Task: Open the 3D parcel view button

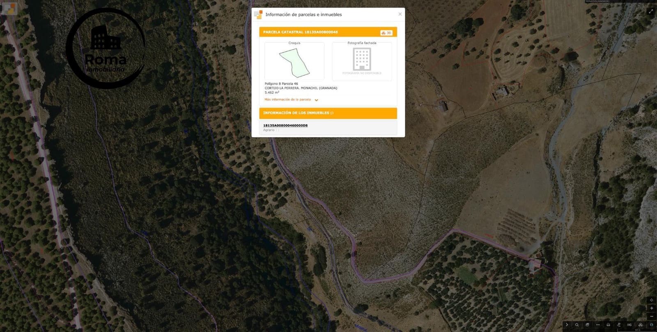Action: 386,32
